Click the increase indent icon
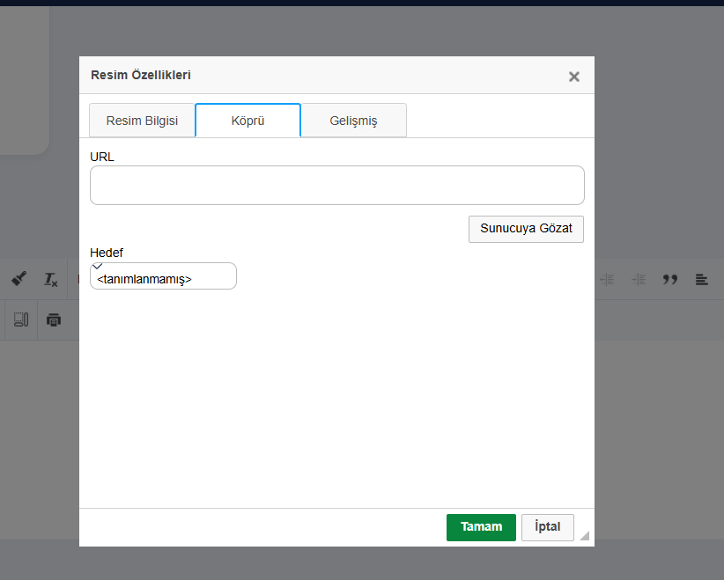724x580 pixels. (639, 279)
